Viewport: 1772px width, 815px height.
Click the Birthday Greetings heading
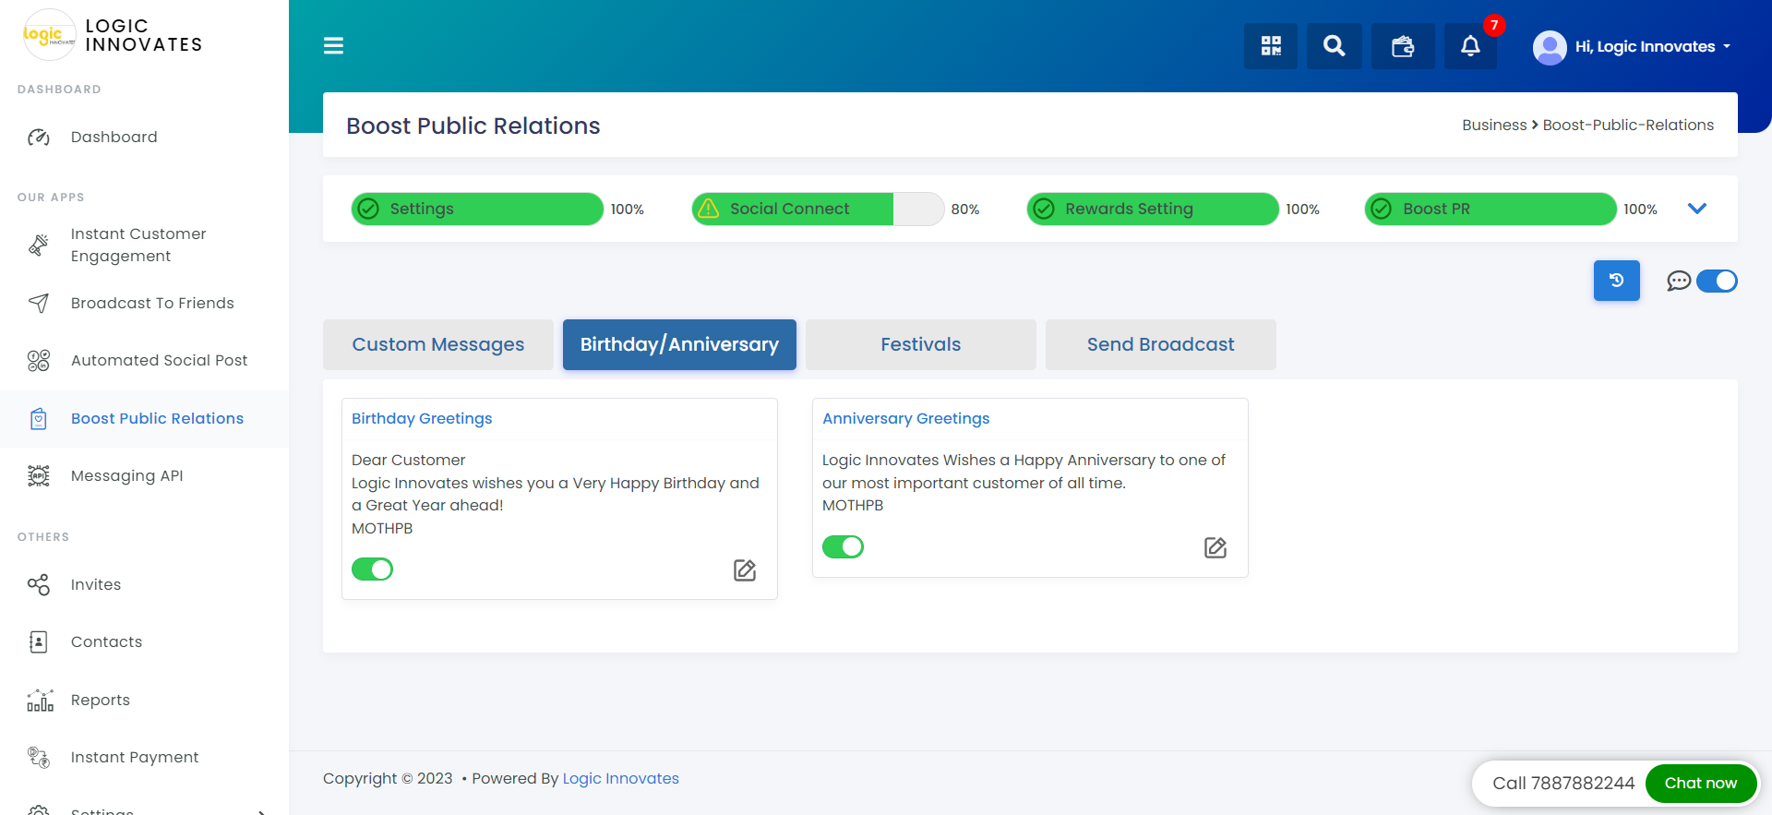[x=422, y=419]
